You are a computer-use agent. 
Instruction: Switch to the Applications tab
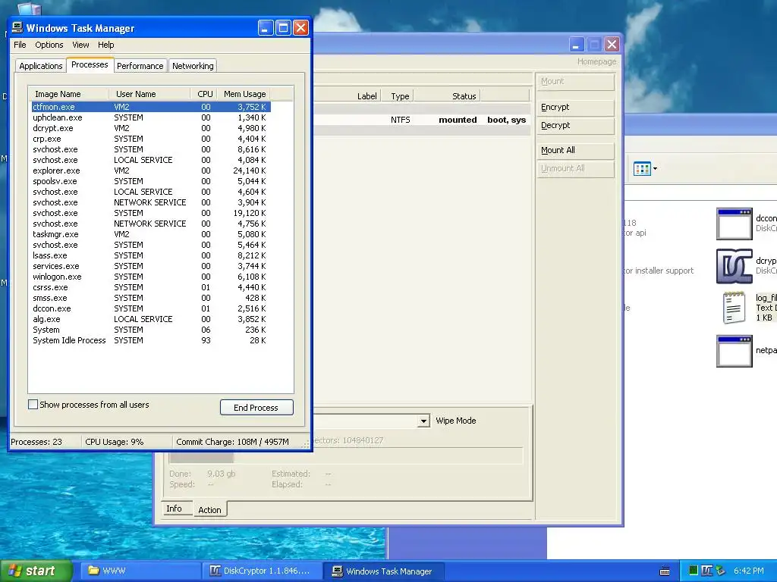click(41, 66)
